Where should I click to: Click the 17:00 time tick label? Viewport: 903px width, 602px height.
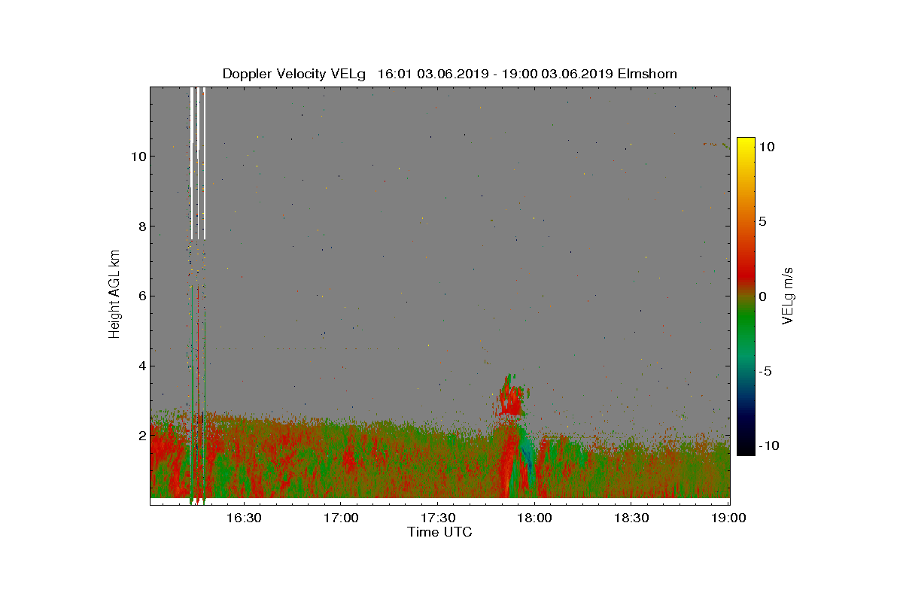coord(340,518)
